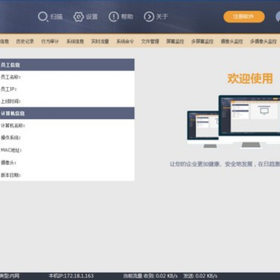Click the 员工IP label

(x=9, y=89)
